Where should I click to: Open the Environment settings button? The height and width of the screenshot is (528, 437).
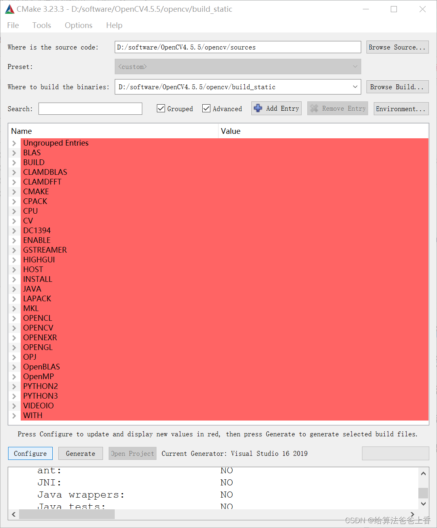coord(401,109)
